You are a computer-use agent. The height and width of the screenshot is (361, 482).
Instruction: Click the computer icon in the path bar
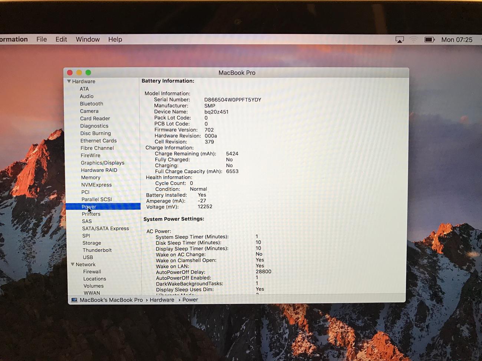tap(74, 300)
